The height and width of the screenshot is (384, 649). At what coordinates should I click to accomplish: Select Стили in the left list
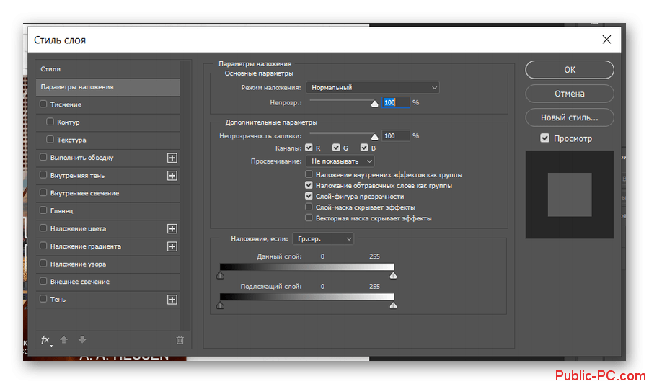click(x=107, y=69)
